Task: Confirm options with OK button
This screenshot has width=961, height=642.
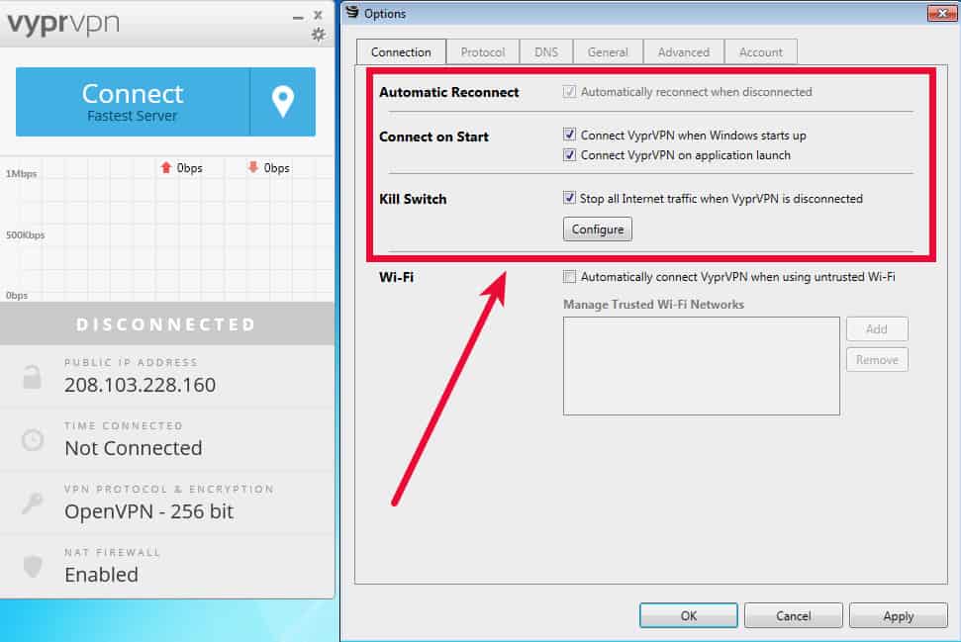Action: [x=688, y=615]
